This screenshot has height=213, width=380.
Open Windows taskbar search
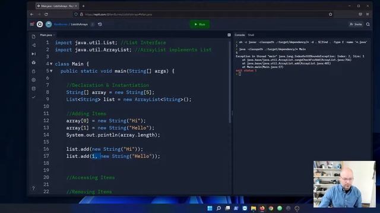click(x=218, y=208)
